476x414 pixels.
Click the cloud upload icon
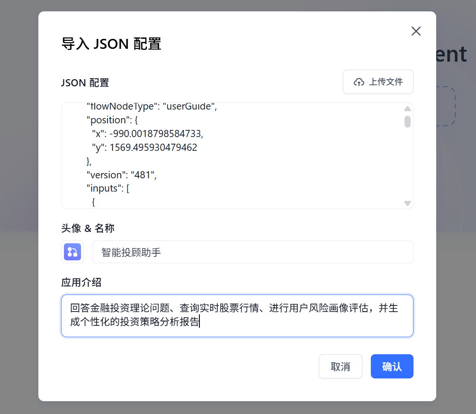[x=359, y=82]
